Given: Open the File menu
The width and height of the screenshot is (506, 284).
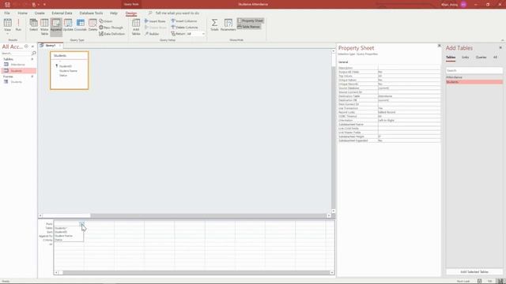Looking at the screenshot, I should tap(7, 13).
